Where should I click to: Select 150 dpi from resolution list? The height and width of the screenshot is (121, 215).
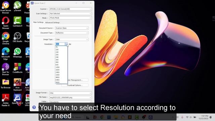tap(61, 52)
